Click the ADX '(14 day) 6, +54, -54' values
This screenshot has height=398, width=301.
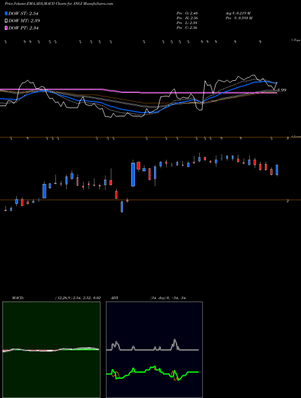168,298
